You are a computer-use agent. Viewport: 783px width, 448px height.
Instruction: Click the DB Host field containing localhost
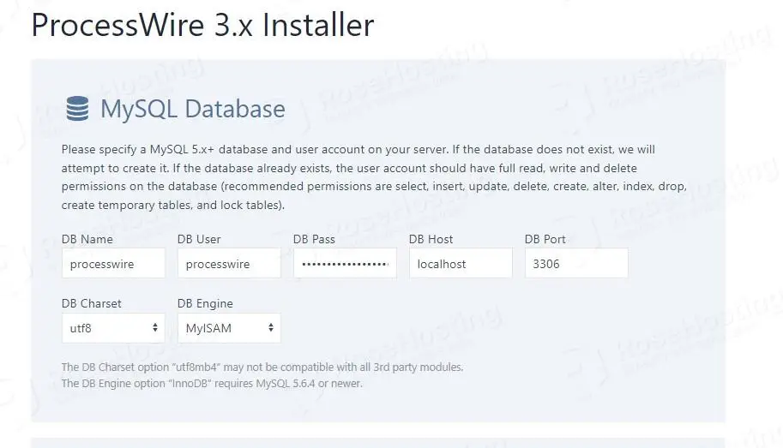tap(461, 264)
